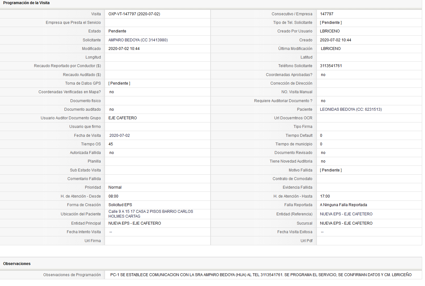Select the Observaciones de Programación PC-1 text

261,275
